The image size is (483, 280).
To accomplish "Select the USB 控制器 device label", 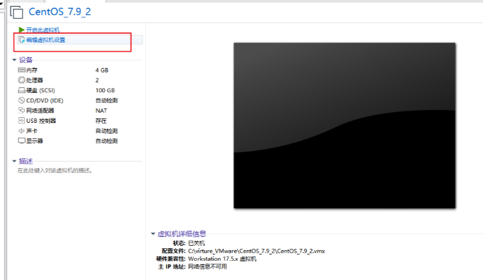I will pyautogui.click(x=41, y=121).
